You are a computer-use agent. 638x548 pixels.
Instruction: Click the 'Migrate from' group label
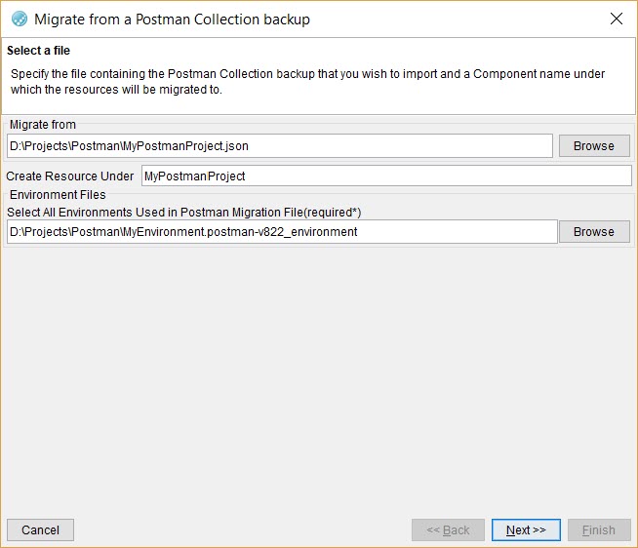tap(42, 125)
